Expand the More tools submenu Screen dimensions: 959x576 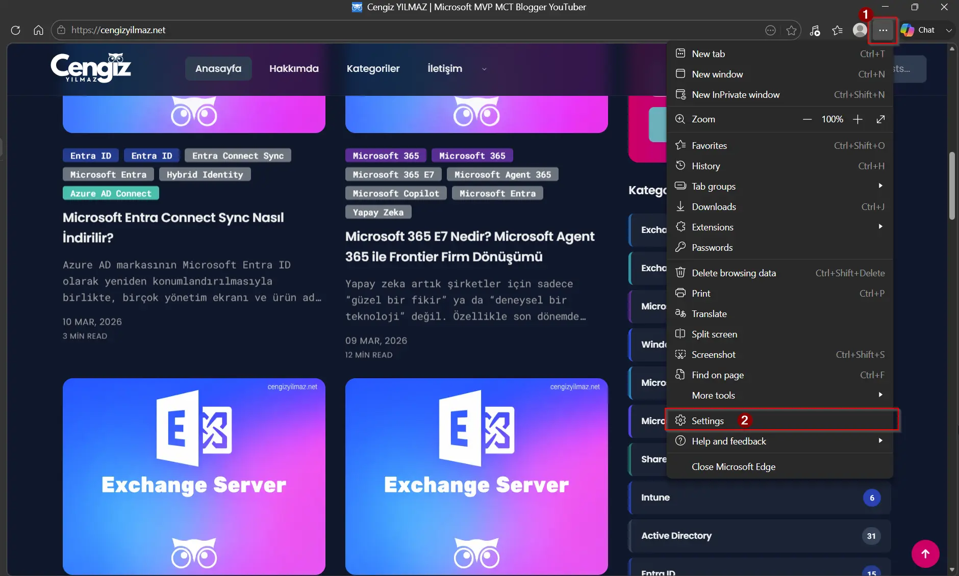coord(779,396)
